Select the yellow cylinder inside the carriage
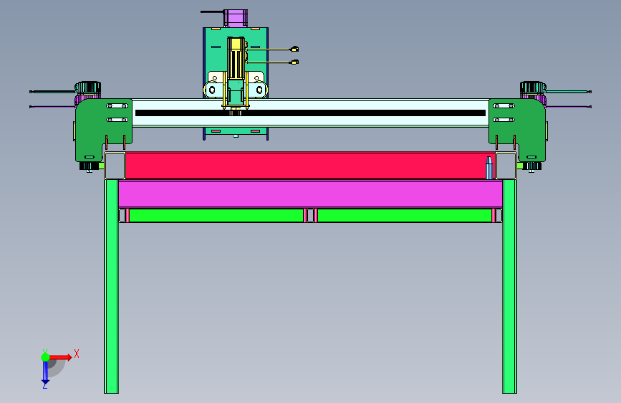This screenshot has height=403, width=621. [236, 58]
